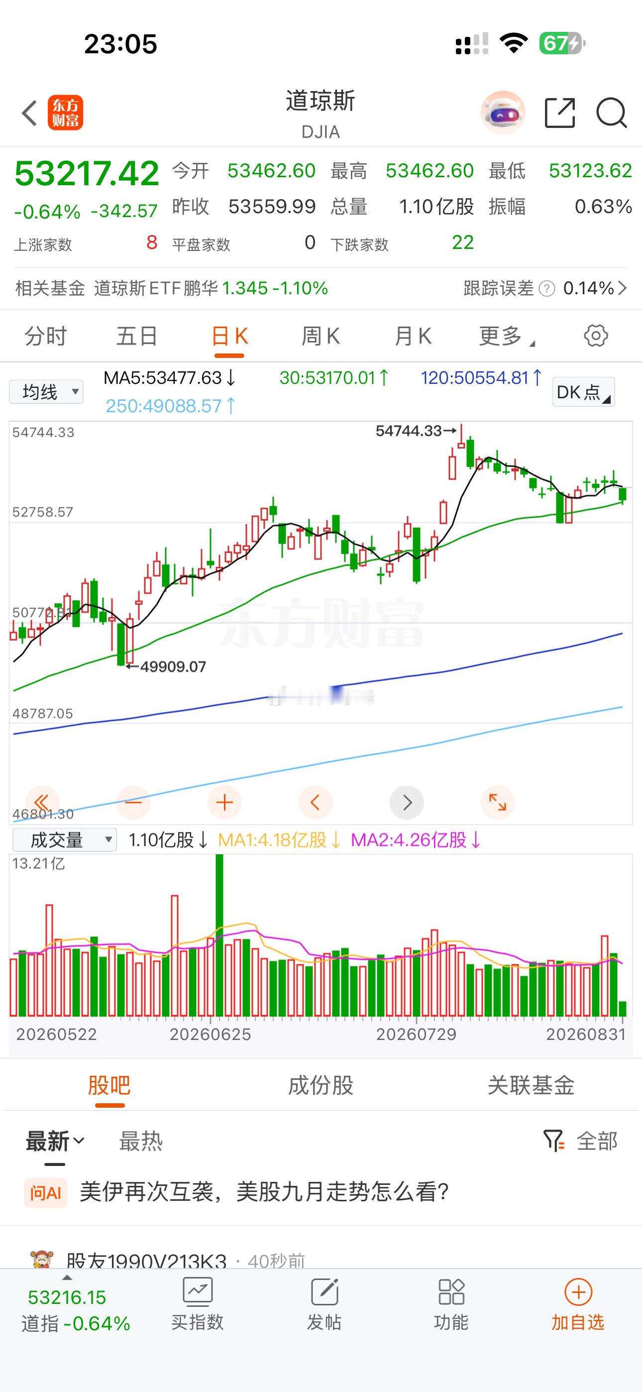The image size is (642, 1392).
Task: Tap the 道指 -0.64% ticker text
Action: click(x=76, y=1323)
